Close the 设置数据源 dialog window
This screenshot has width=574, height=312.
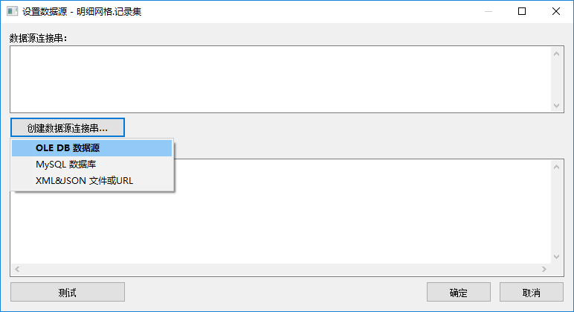pos(556,11)
